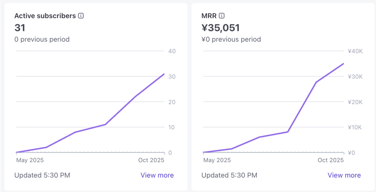This screenshot has height=192, width=376.
Task: Open View more under the MRR chart
Action: click(344, 175)
